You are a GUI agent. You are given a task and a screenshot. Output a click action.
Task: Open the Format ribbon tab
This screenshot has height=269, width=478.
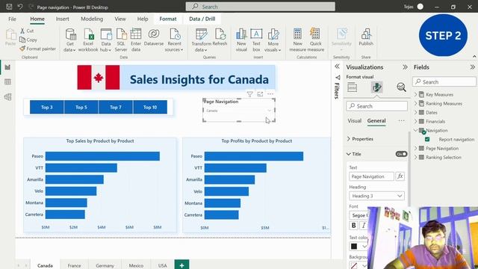point(167,19)
